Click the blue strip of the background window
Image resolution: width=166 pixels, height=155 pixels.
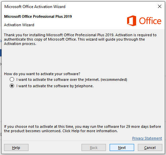(1, 53)
